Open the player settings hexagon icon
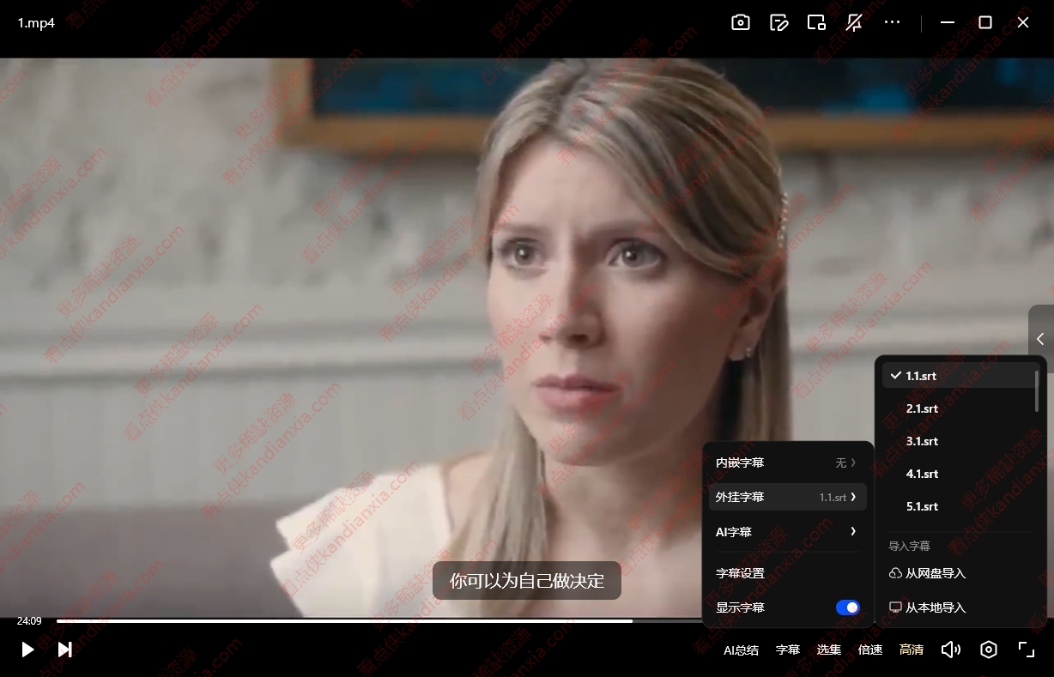The width and height of the screenshot is (1054, 677). [x=989, y=650]
